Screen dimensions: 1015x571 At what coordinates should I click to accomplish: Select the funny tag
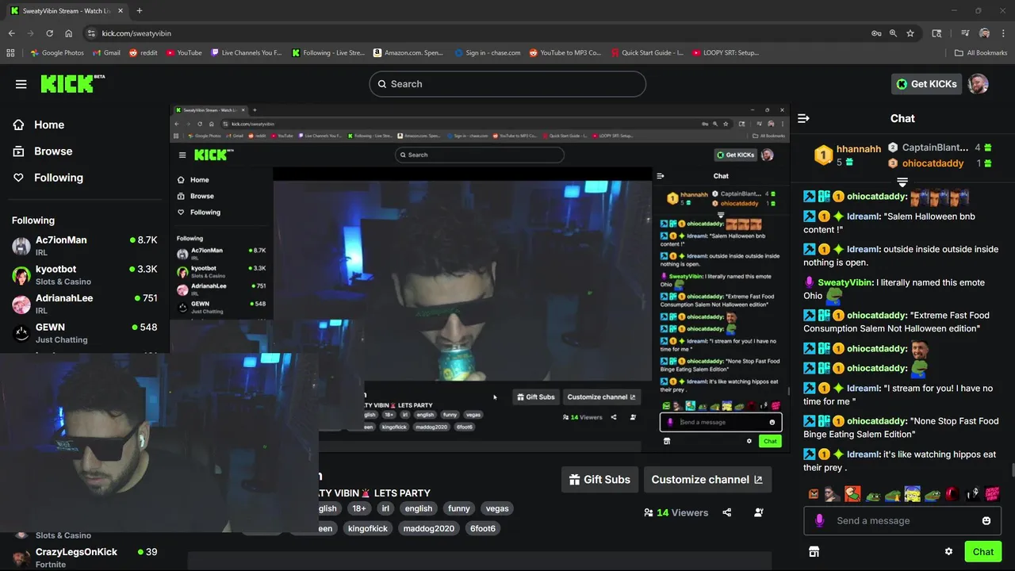[x=459, y=508]
